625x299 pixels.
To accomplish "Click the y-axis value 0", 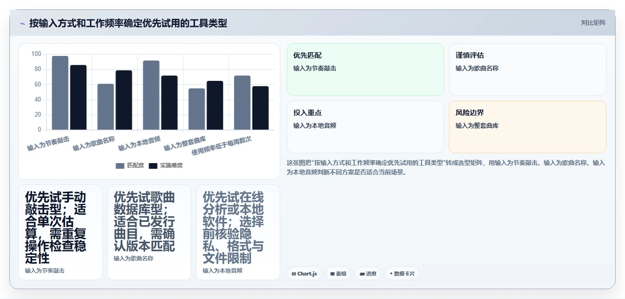I will (x=40, y=130).
